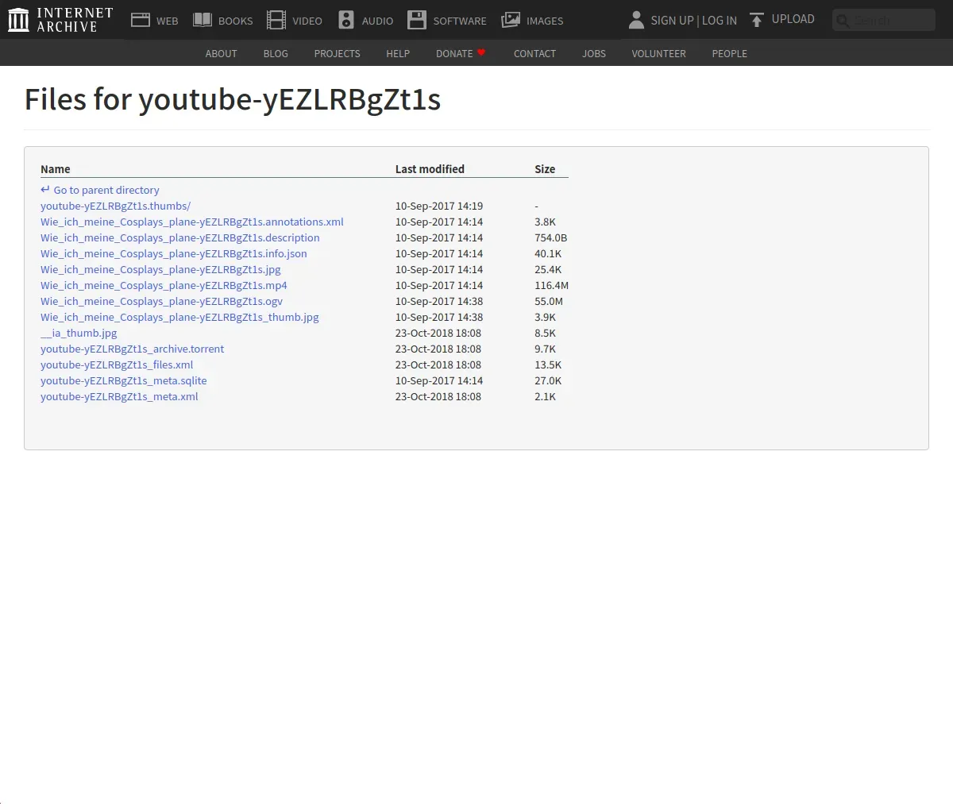953x810 pixels.
Task: Open the annotations.xml file link
Action: pyautogui.click(x=192, y=222)
